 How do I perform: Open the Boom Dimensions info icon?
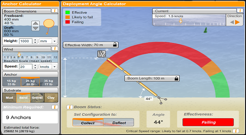pos(55,11)
